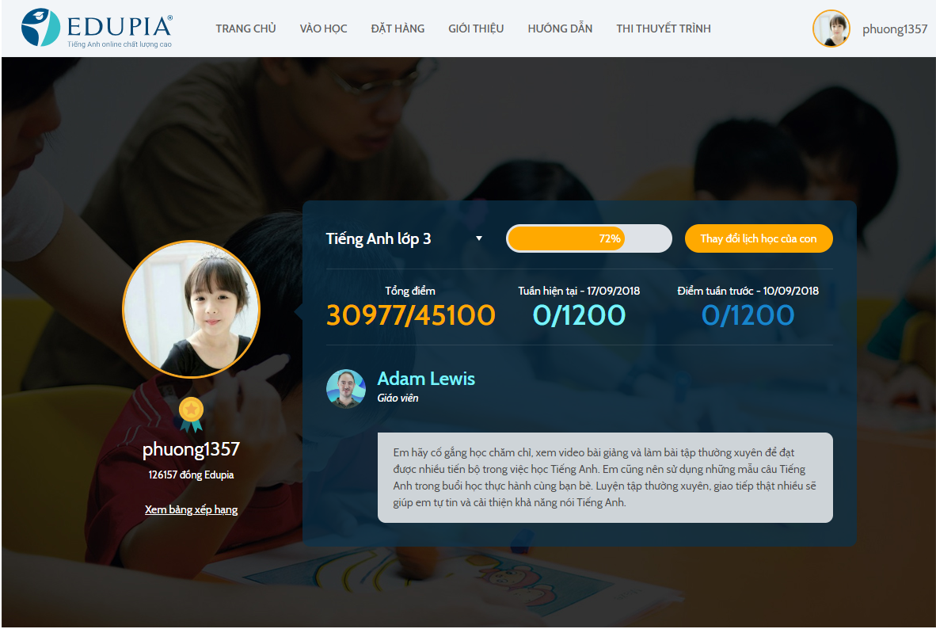Image resolution: width=936 pixels, height=629 pixels.
Task: Open the GIỚI THIỆU menu item
Action: tap(476, 29)
